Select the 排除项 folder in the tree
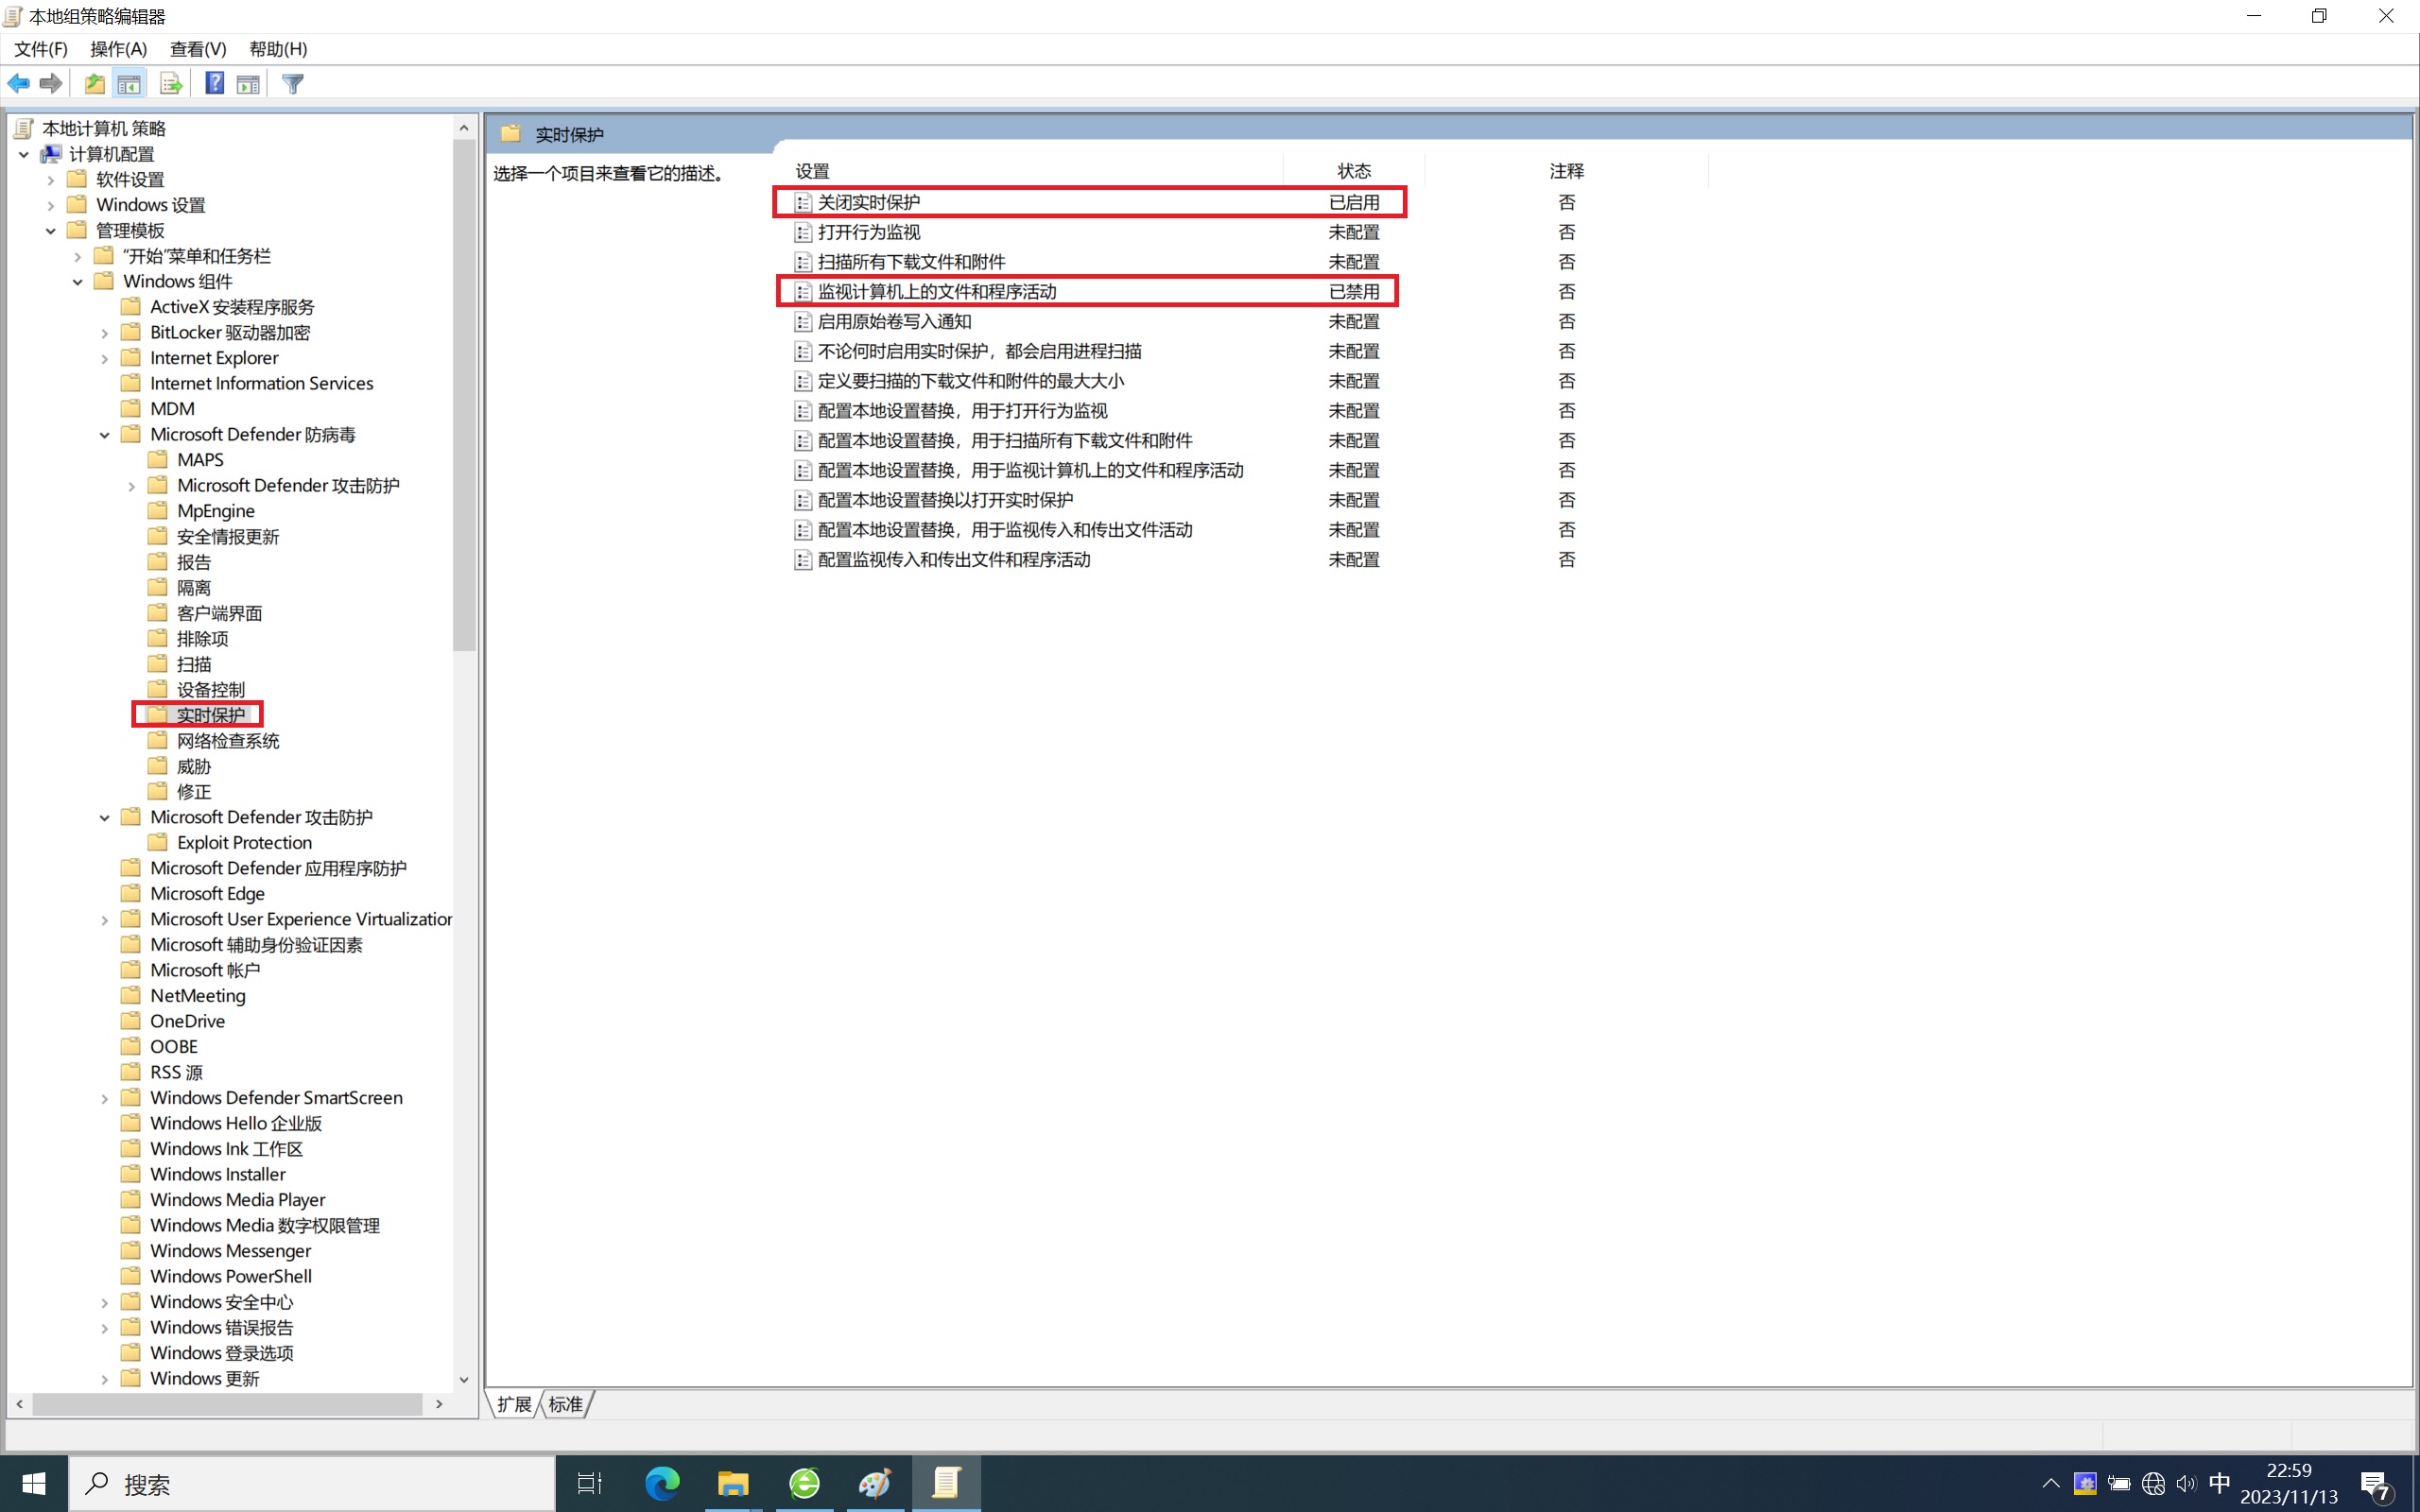The image size is (2420, 1512). [202, 639]
